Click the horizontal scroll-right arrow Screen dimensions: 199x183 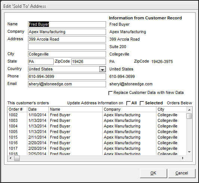pyautogui.click(x=183, y=158)
